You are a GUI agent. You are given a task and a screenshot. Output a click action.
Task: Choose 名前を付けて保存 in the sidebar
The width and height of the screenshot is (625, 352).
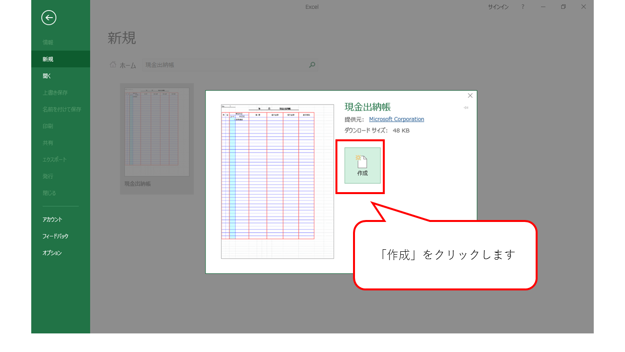[x=62, y=110]
